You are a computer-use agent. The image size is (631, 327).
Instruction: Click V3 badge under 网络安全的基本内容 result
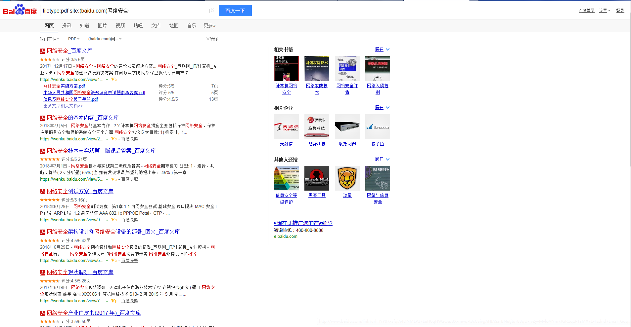pos(114,139)
